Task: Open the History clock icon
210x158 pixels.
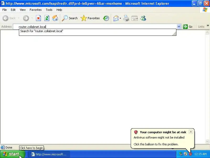Action: pyautogui.click(x=106, y=18)
